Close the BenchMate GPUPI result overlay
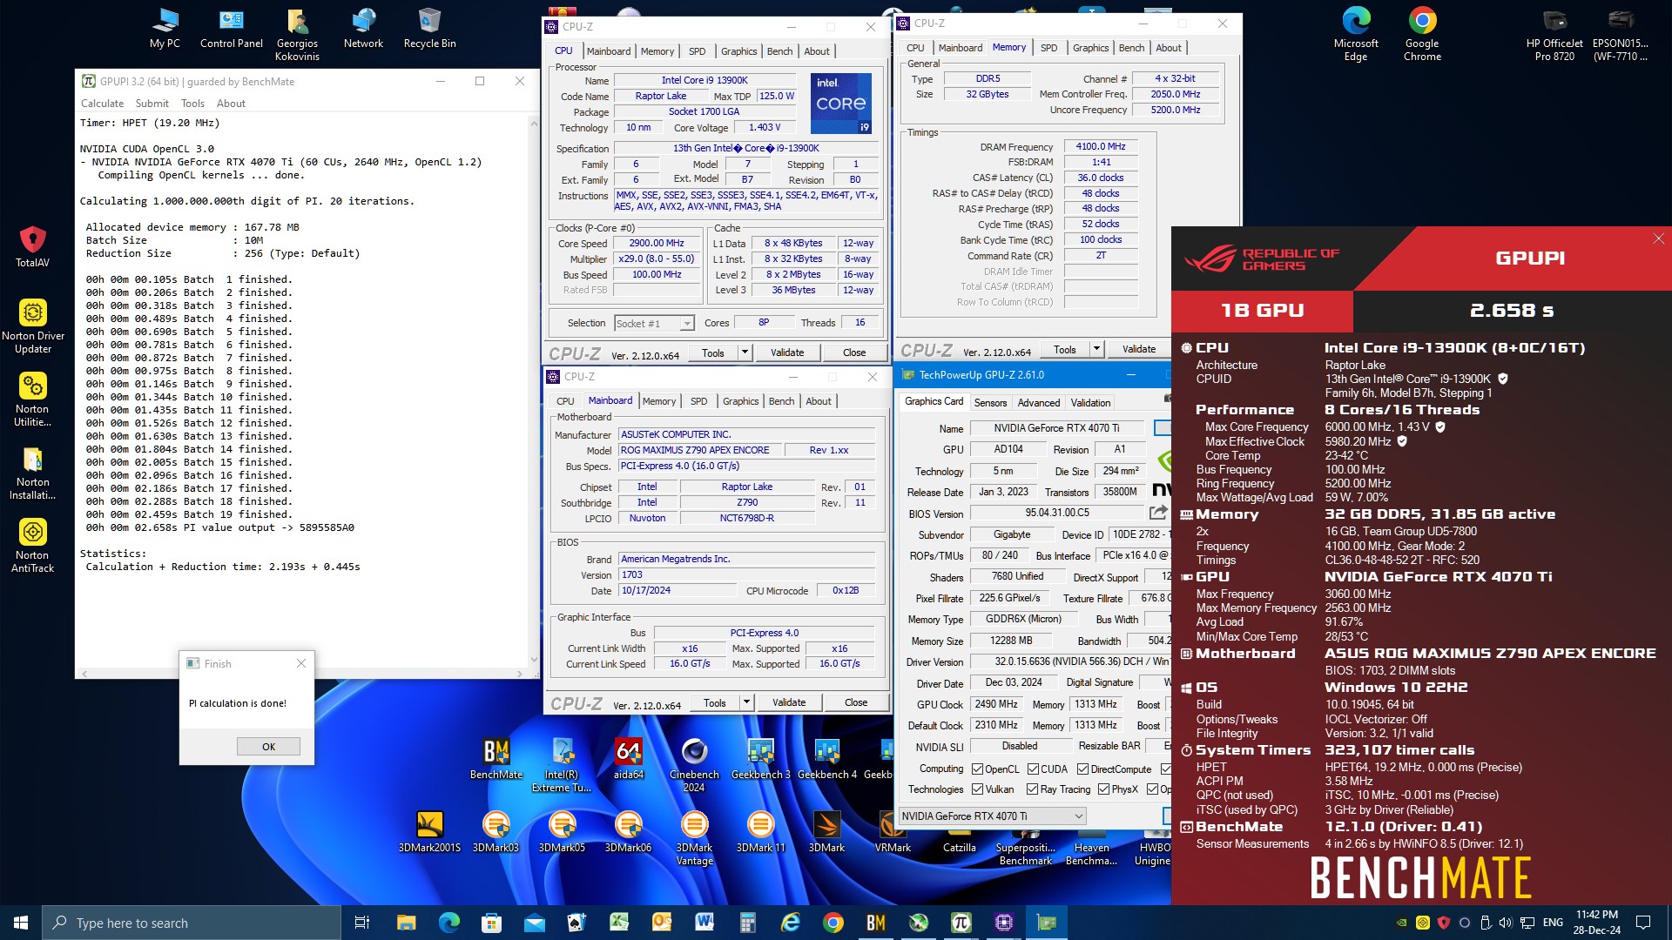Screen dimensions: 1672x940 coord(1658,238)
